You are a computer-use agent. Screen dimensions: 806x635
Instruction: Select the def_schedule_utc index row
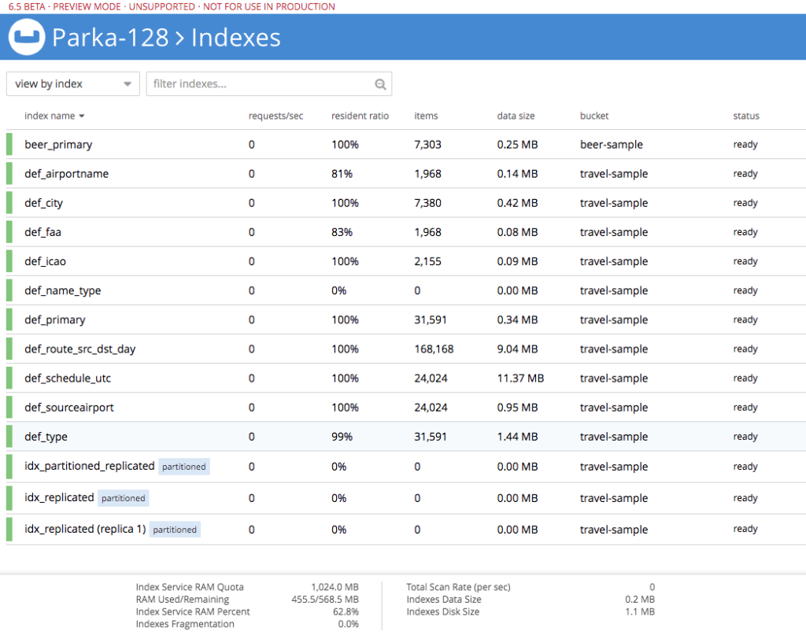click(67, 378)
